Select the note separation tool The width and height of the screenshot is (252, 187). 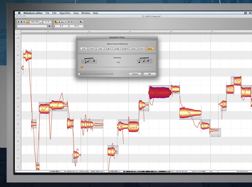pyautogui.click(x=72, y=22)
